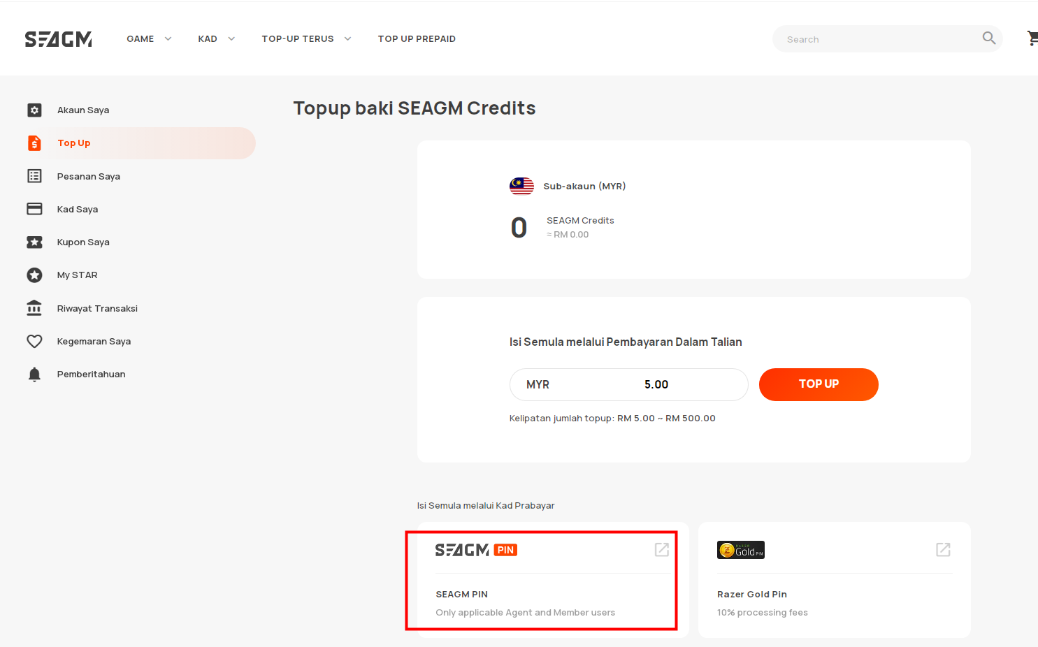Click the Akaun Saya gear icon
This screenshot has width=1038, height=647.
click(x=34, y=110)
